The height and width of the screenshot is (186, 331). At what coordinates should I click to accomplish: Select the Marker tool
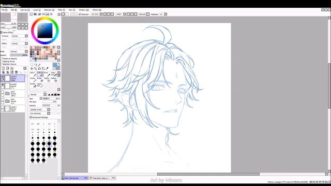coord(33,80)
